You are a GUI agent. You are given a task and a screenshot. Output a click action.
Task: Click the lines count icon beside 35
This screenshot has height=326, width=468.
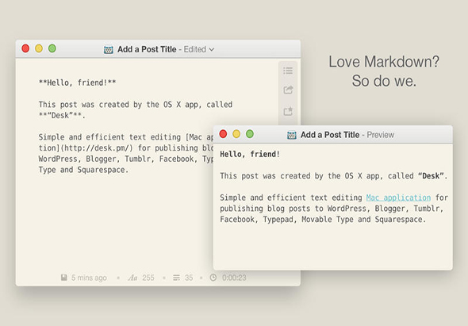click(x=176, y=278)
